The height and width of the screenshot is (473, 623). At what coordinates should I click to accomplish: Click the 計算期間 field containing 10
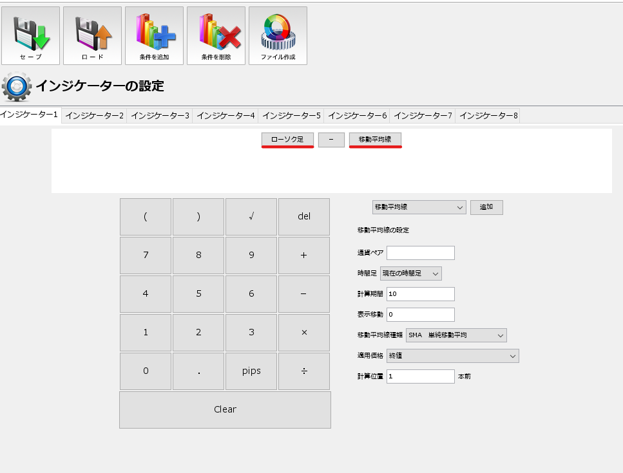coord(420,293)
